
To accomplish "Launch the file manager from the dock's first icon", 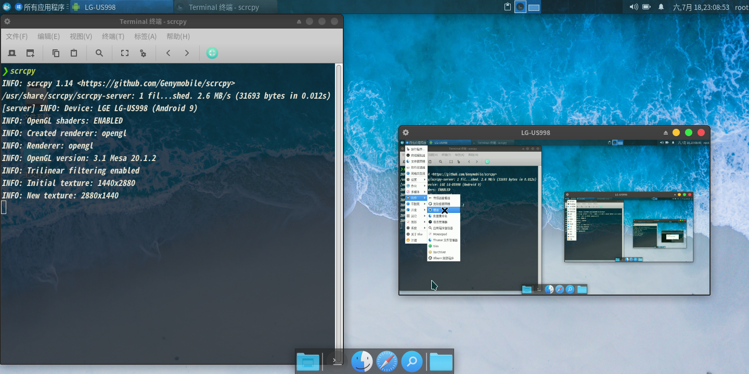I will [308, 362].
